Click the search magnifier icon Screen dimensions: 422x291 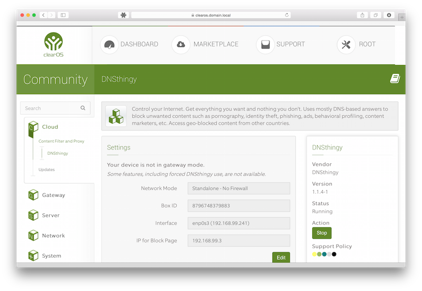coord(83,108)
